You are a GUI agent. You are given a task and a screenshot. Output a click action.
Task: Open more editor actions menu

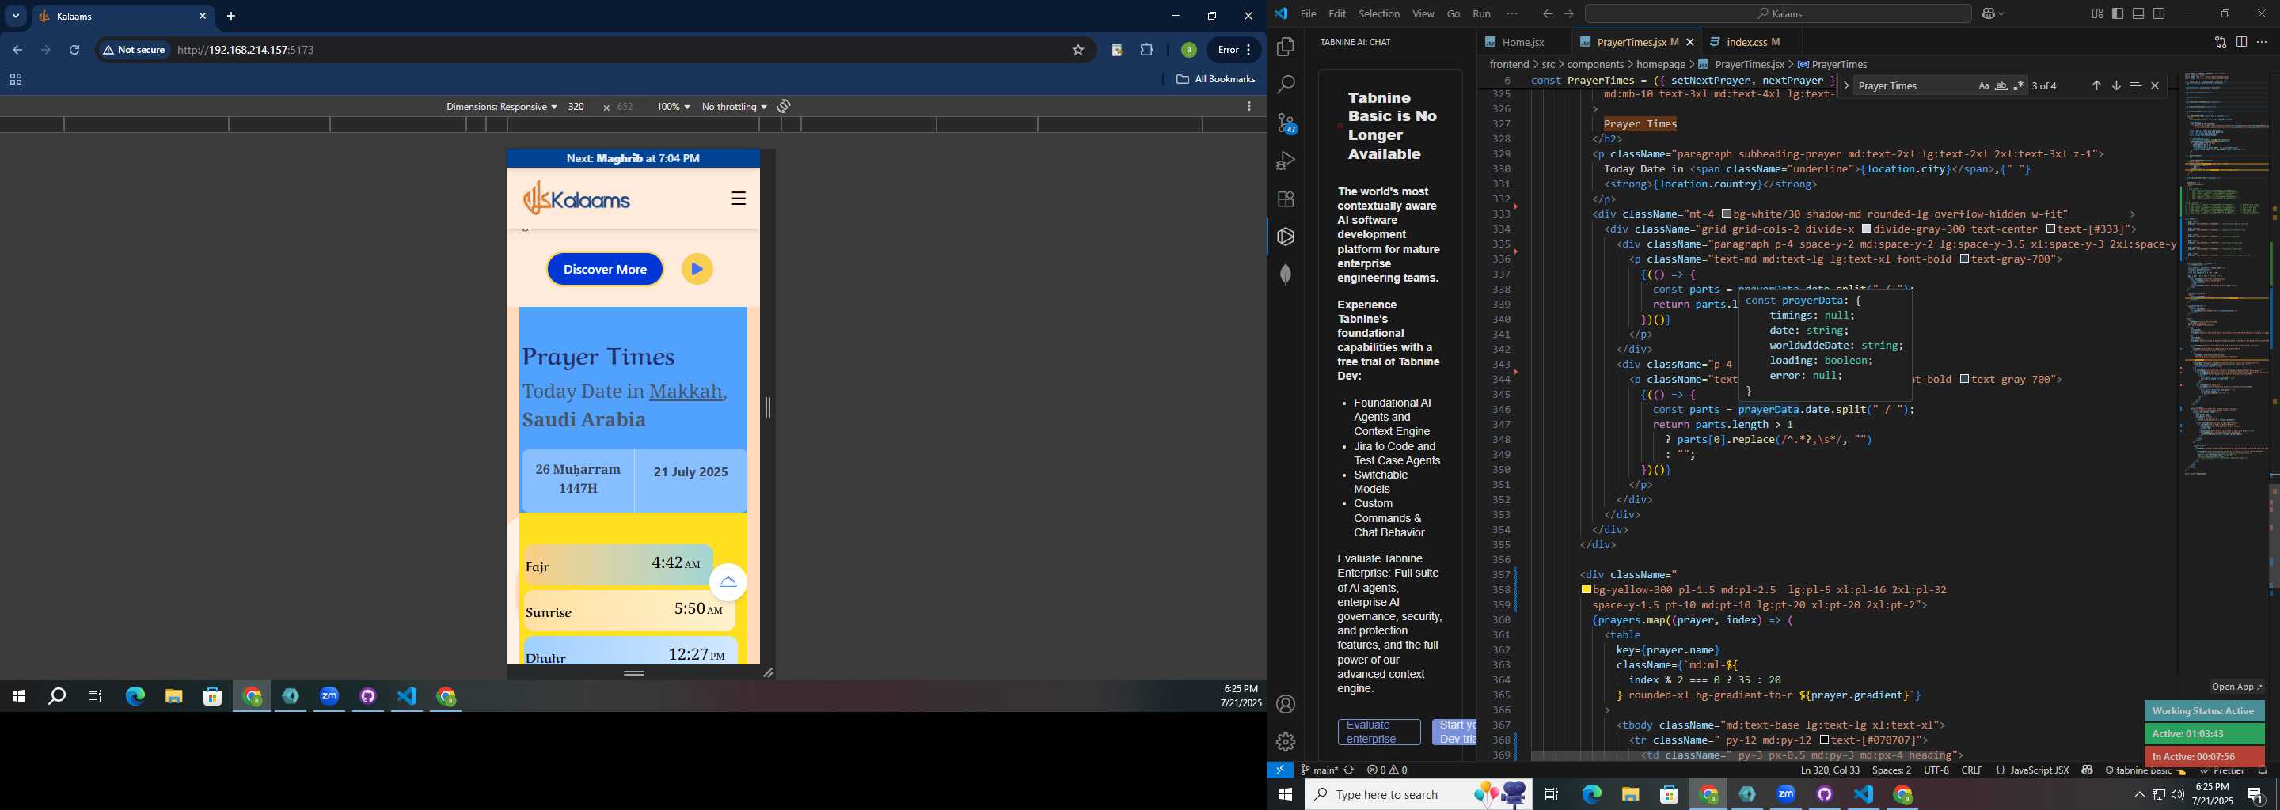pyautogui.click(x=2263, y=43)
